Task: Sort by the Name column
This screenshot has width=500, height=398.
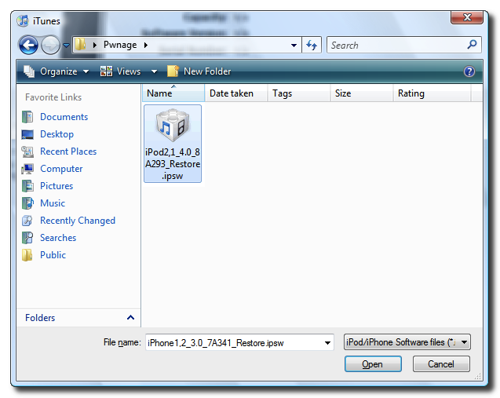Action: click(173, 93)
